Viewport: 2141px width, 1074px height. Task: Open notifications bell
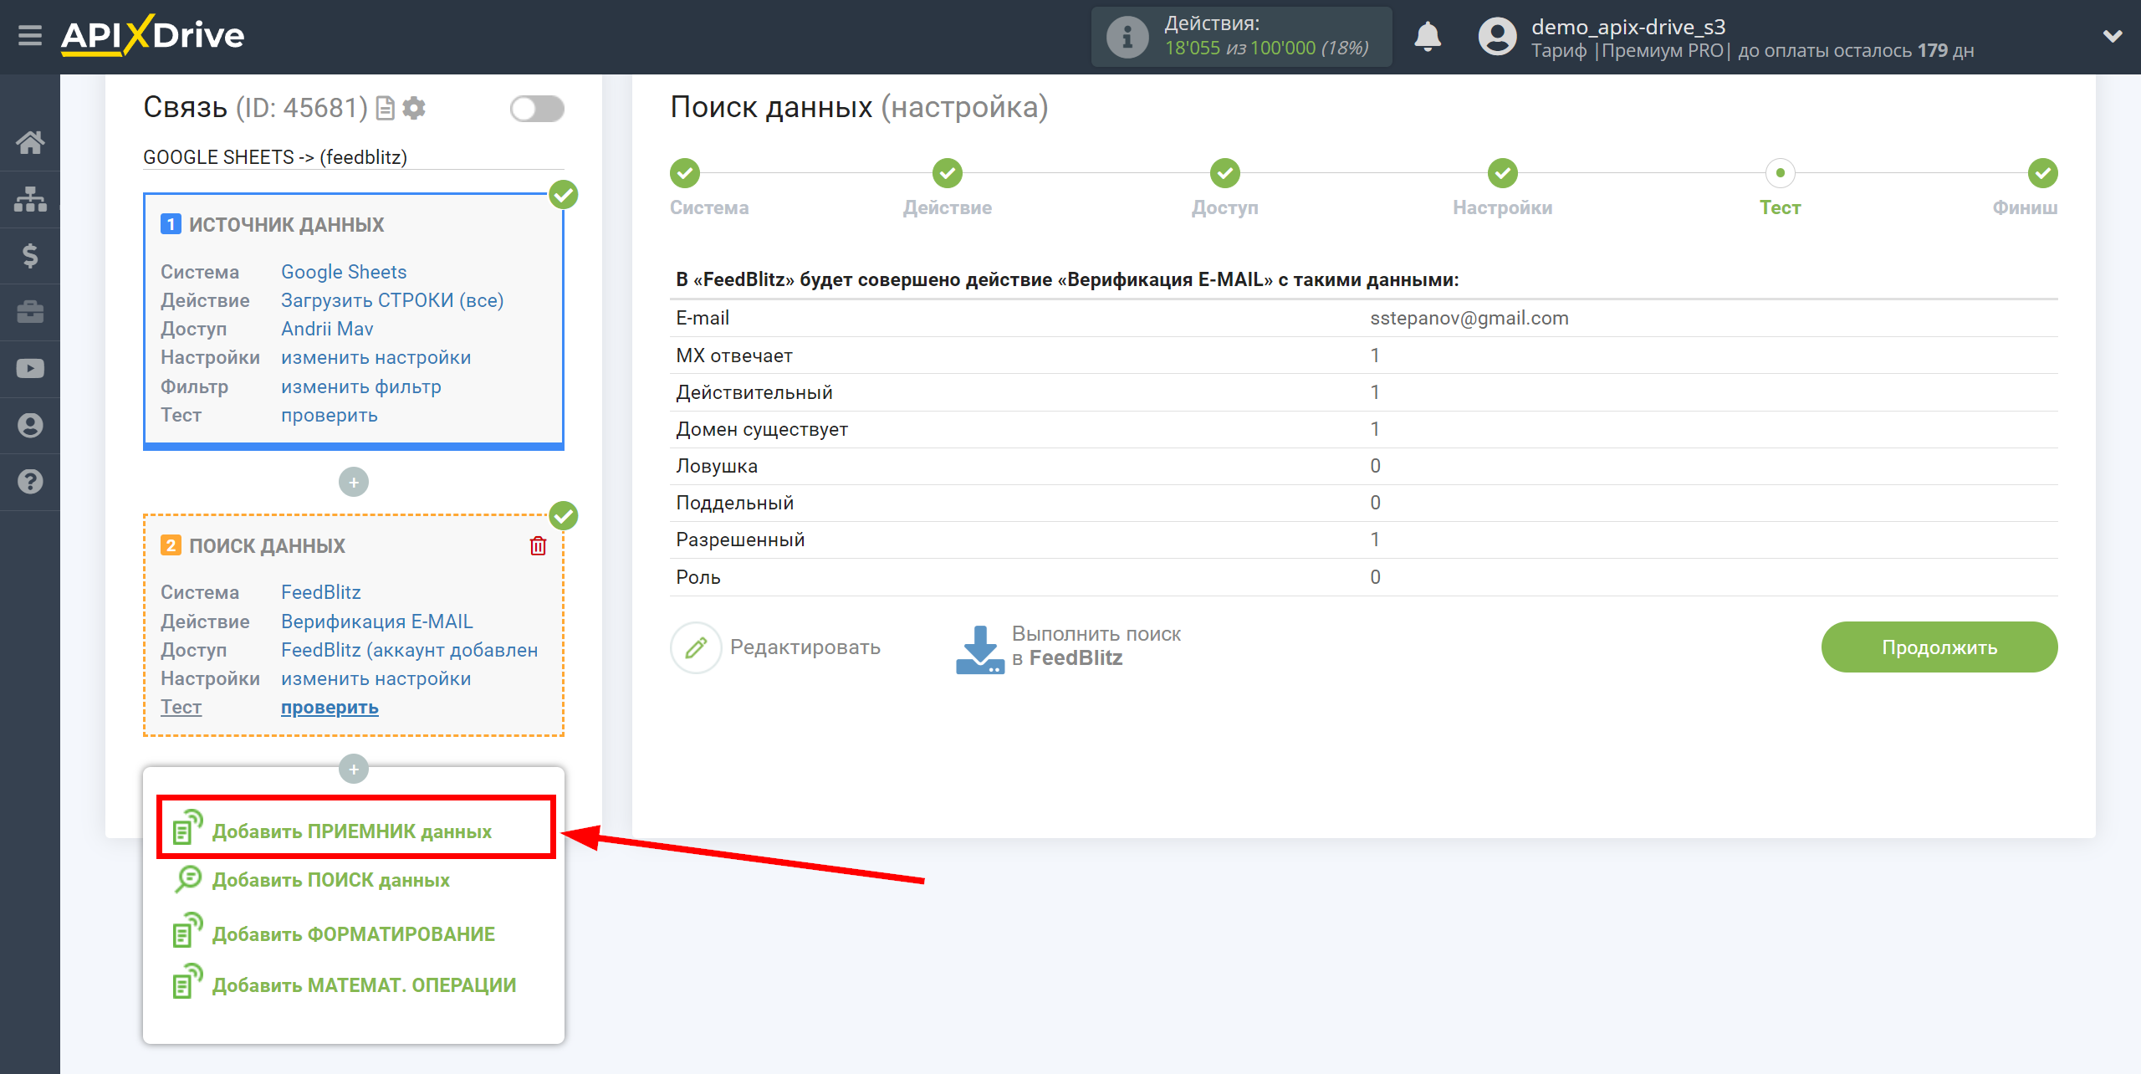click(1428, 37)
